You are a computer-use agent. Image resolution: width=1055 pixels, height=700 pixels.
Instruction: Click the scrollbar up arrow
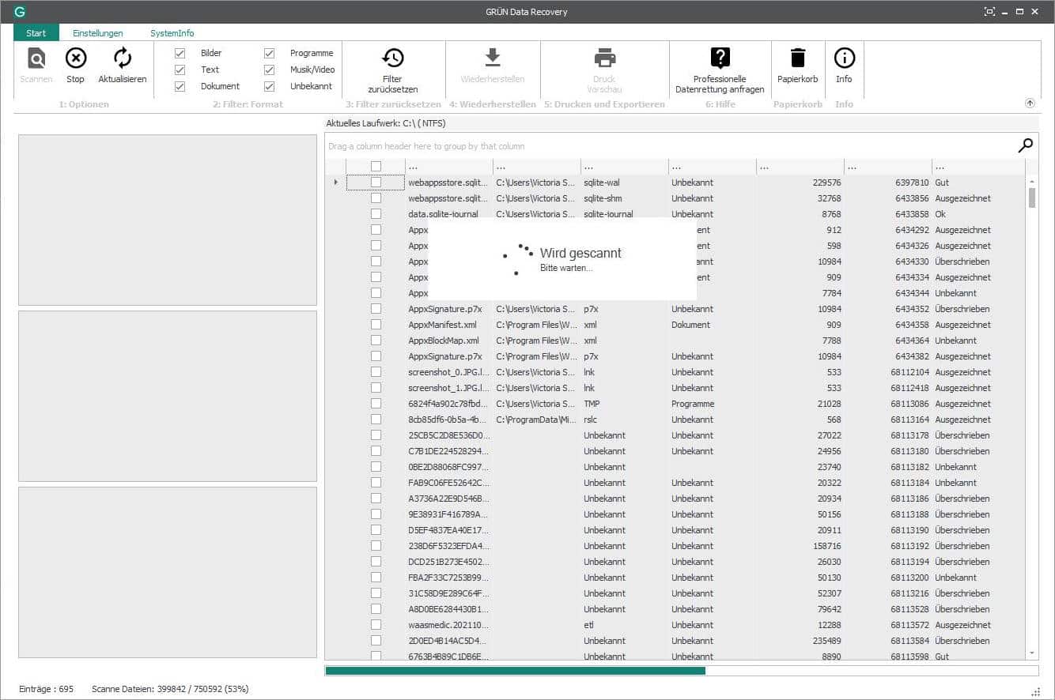point(1031,181)
